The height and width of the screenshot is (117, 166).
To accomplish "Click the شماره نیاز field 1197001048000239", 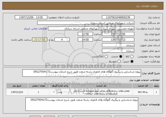I will tap(118, 17).
